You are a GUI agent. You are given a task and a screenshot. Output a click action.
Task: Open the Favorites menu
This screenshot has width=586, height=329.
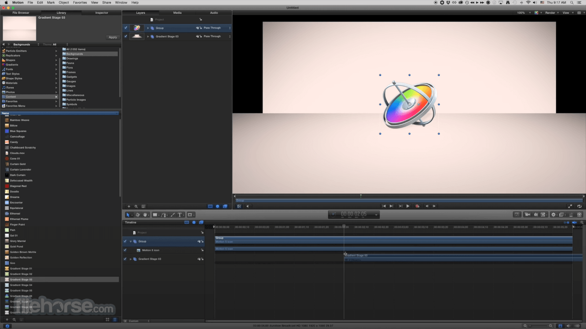click(x=80, y=2)
